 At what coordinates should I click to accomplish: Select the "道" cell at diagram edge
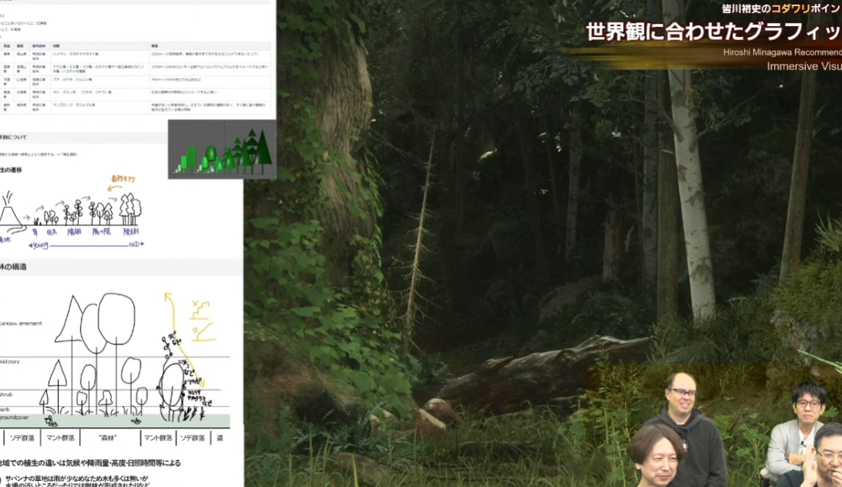click(220, 438)
